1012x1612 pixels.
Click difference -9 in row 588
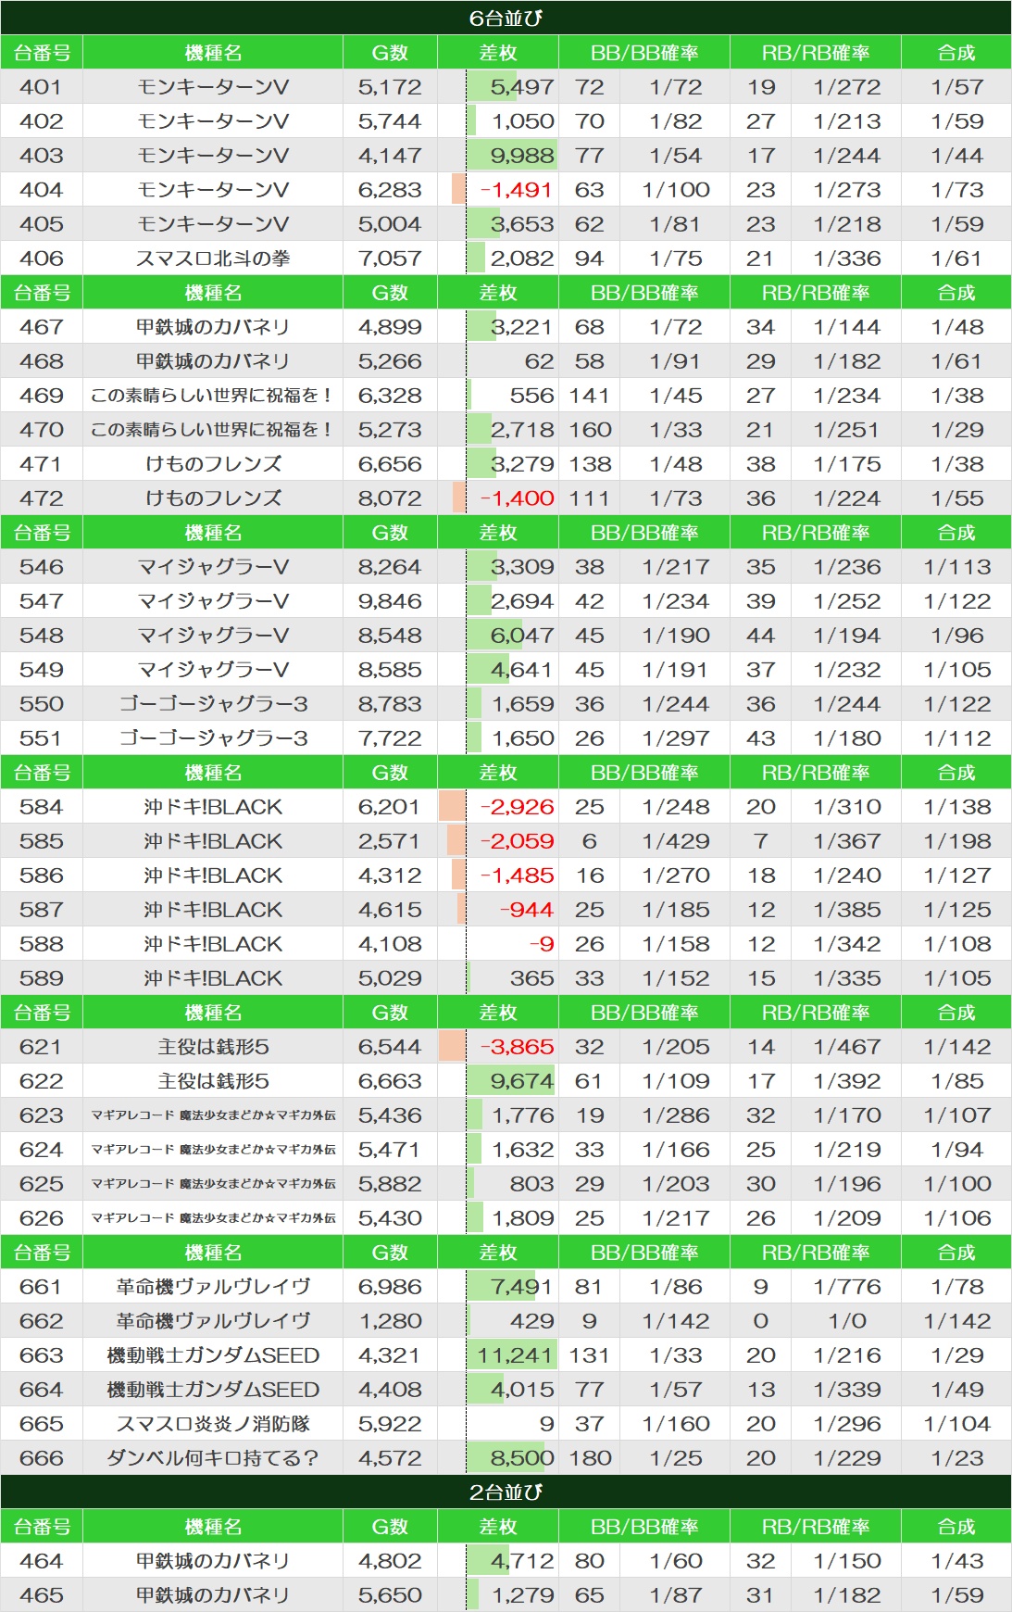[541, 944]
